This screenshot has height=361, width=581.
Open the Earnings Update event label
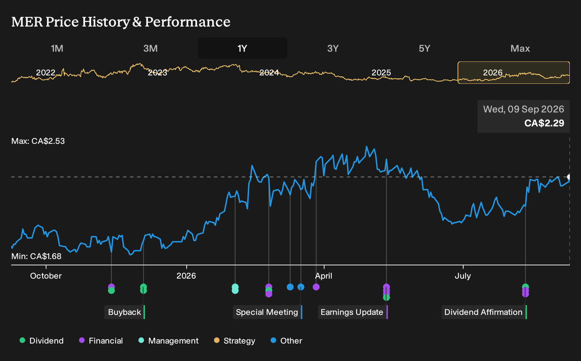[352, 312]
